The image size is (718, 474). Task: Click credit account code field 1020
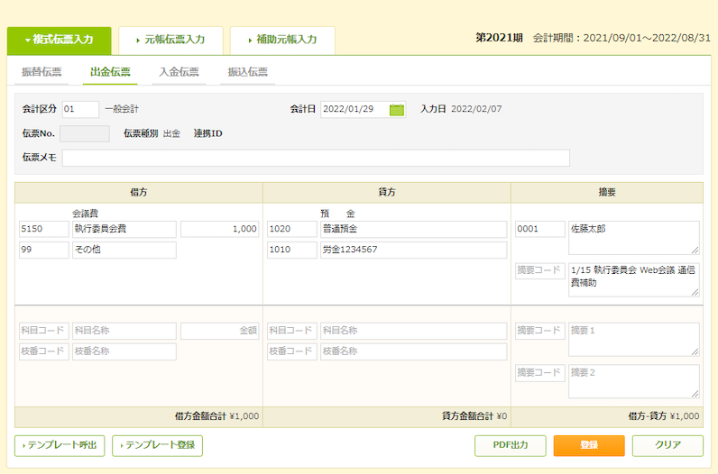coord(291,230)
